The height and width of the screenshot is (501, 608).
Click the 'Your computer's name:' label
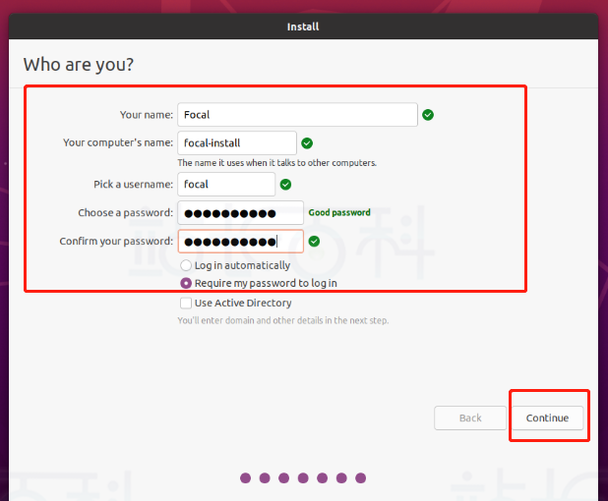point(118,142)
